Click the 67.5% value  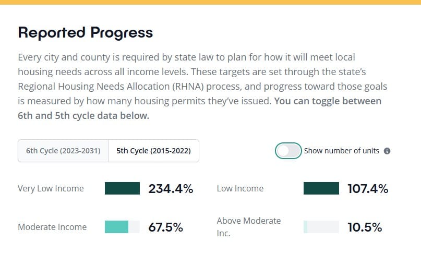tap(165, 227)
